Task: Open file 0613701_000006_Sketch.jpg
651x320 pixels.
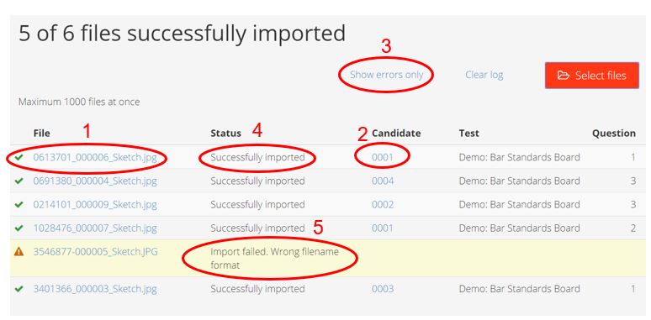Action: click(x=95, y=158)
